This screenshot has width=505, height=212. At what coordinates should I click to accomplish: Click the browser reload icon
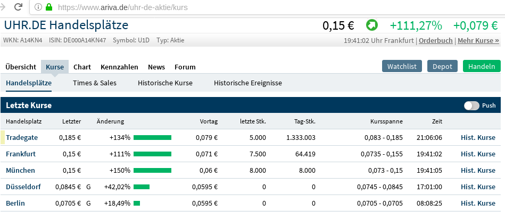click(19, 7)
